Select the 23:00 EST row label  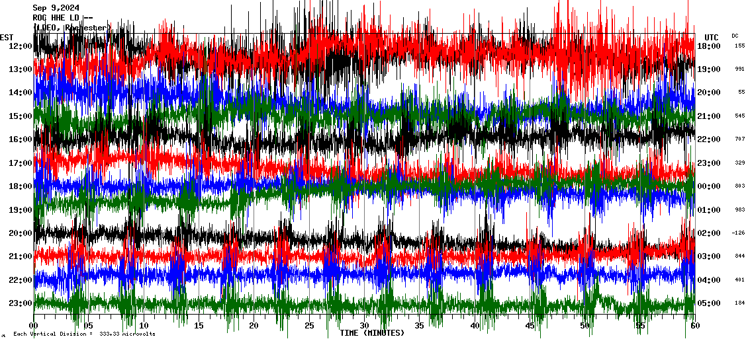[21, 303]
